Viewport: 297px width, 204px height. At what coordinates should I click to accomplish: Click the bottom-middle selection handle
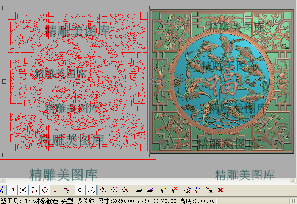[78, 155]
